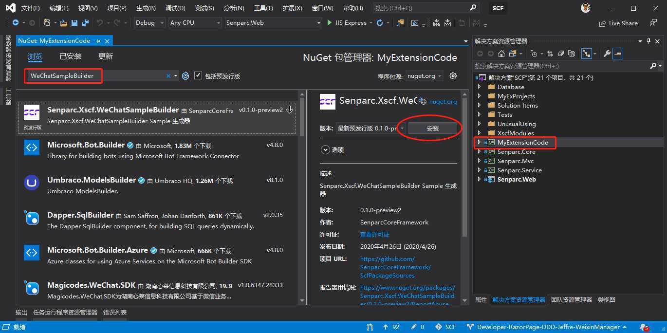667x333 pixels.
Task: Open the 文件(F) menu
Action: (x=31, y=8)
